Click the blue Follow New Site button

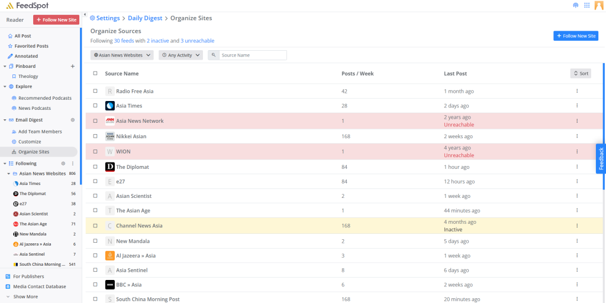pos(575,36)
